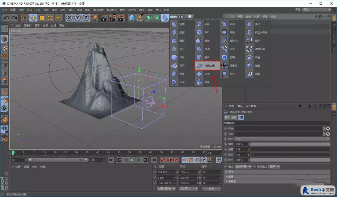Undo the last action from the toolbar
The image size is (337, 197).
pos(6,17)
